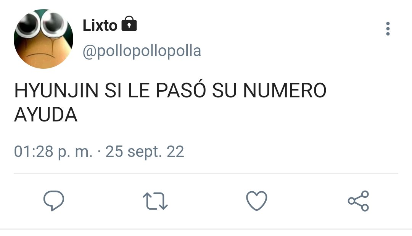The width and height of the screenshot is (412, 236).
Task: Click the word AYUDA in the tweet
Action: pyautogui.click(x=46, y=115)
